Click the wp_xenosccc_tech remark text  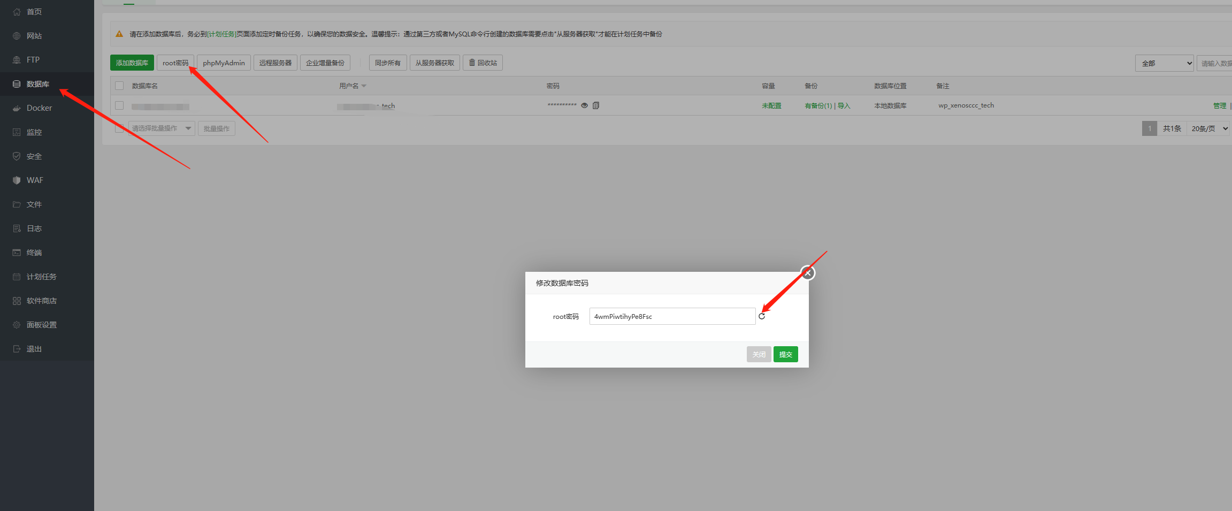(x=966, y=105)
